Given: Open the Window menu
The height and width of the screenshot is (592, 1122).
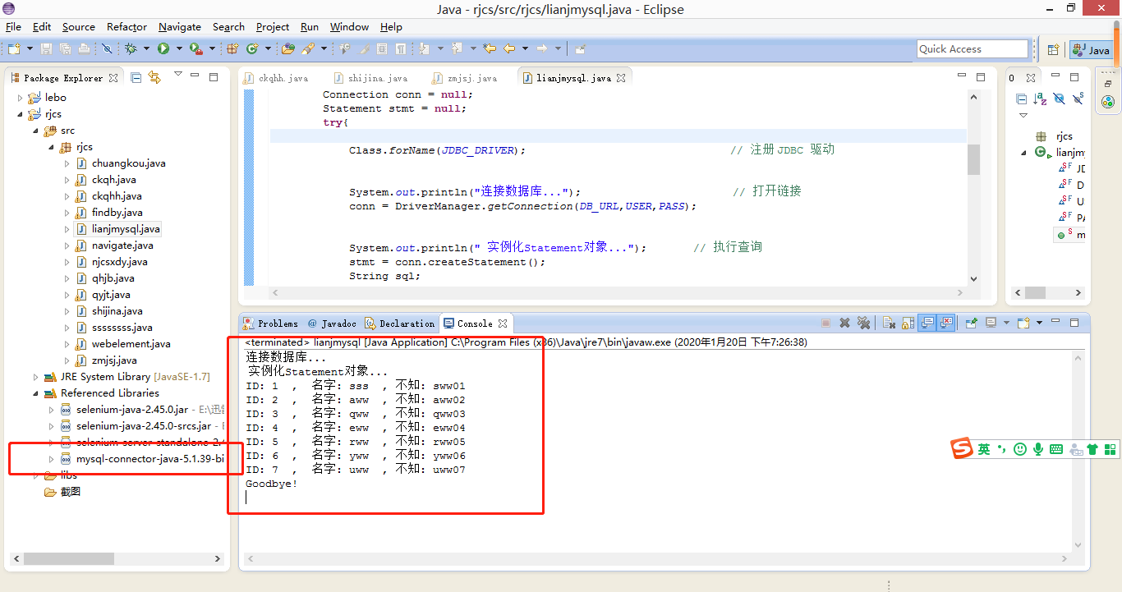Looking at the screenshot, I should click(349, 27).
